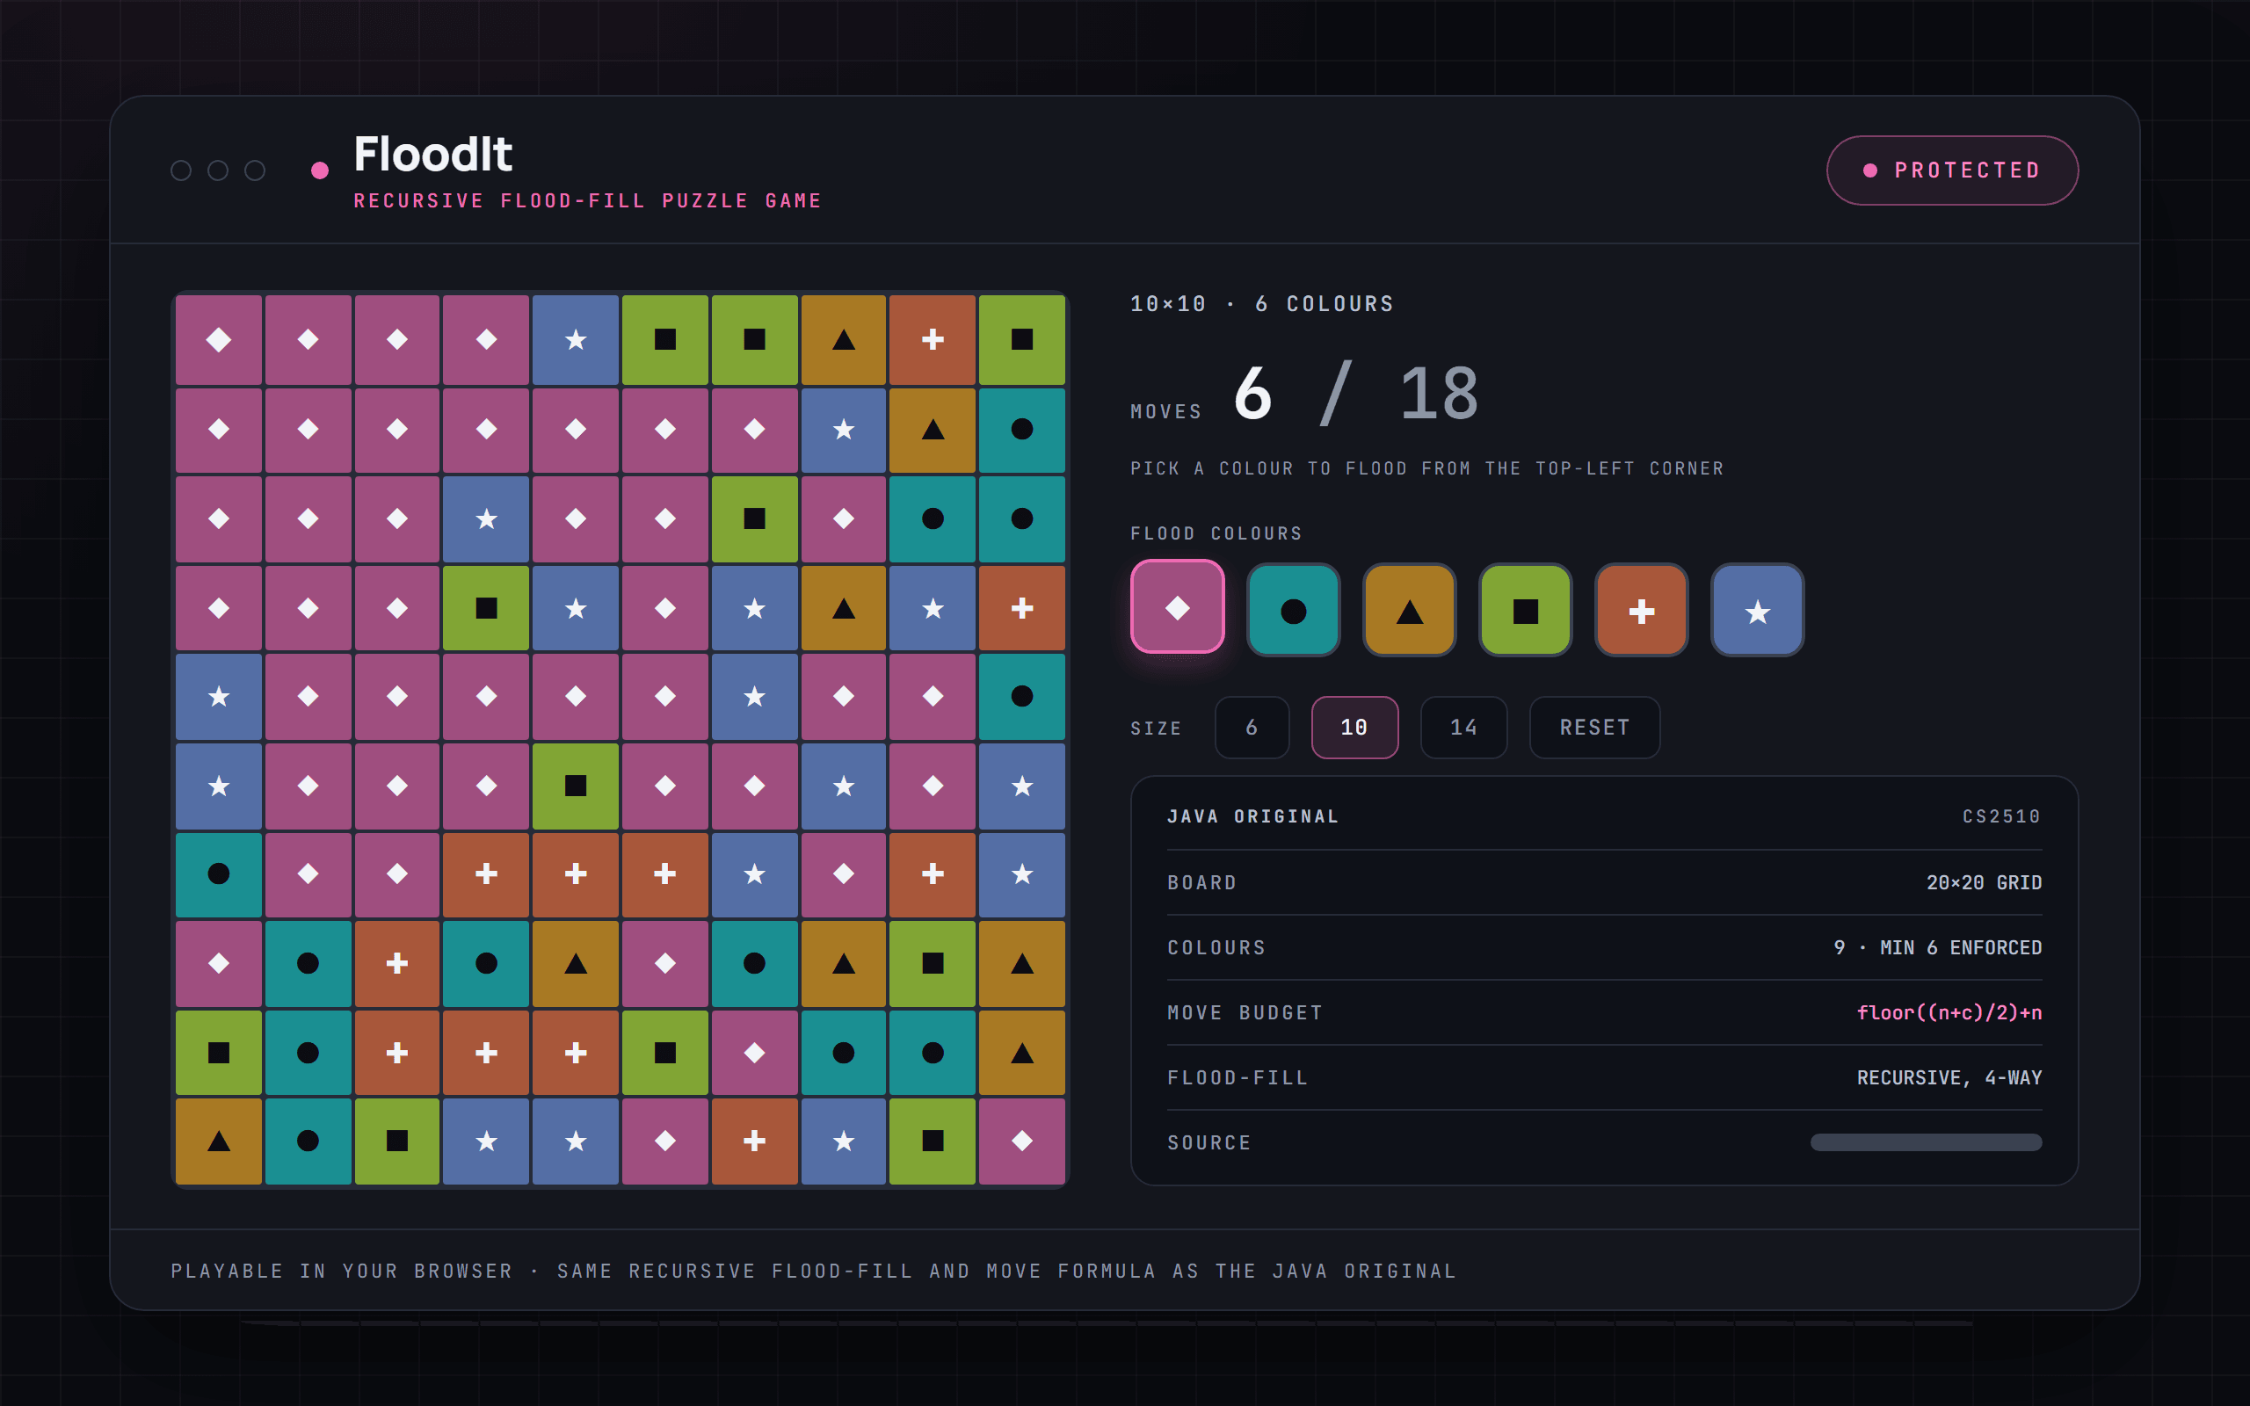Set board size to 14
2250x1406 pixels.
[x=1463, y=728]
